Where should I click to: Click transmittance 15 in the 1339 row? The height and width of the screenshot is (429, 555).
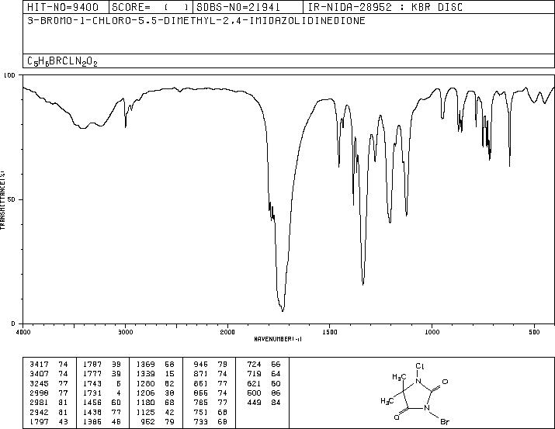pyautogui.click(x=169, y=373)
